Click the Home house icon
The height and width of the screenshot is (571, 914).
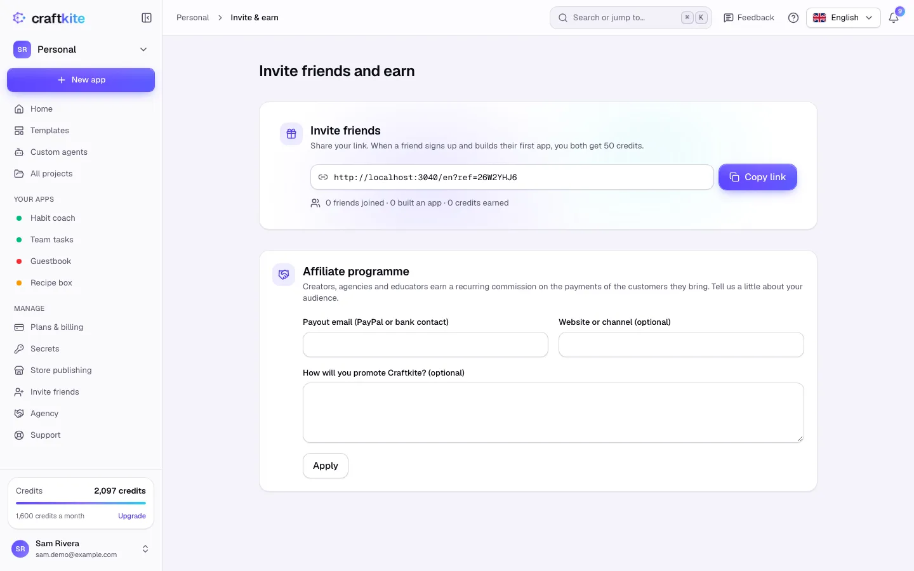pos(19,109)
